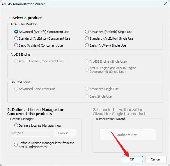Confirm the wizard with OK

point(132,159)
